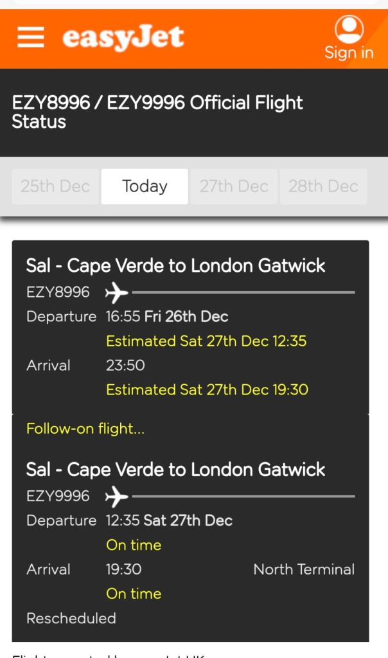Open the hamburger navigation menu
This screenshot has width=388, height=658.
(x=31, y=38)
